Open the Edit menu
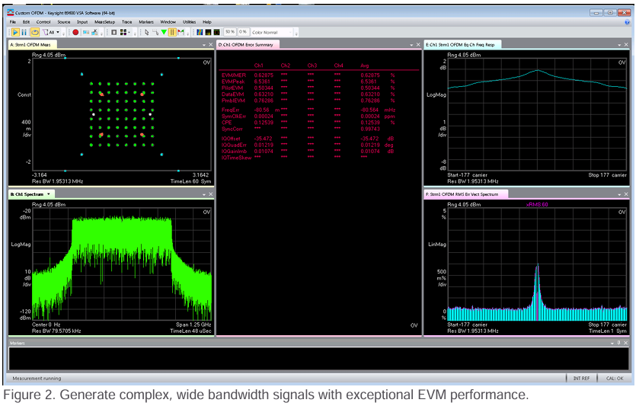Screen dimensions: 639x406 26,22
